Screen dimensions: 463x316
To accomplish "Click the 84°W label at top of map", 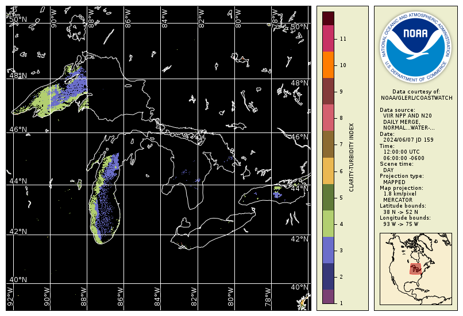I will pos(164,18).
